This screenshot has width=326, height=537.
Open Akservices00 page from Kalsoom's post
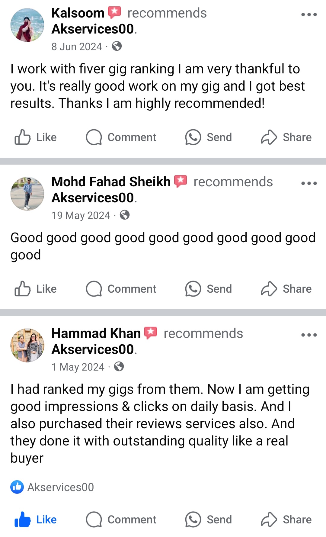[93, 29]
